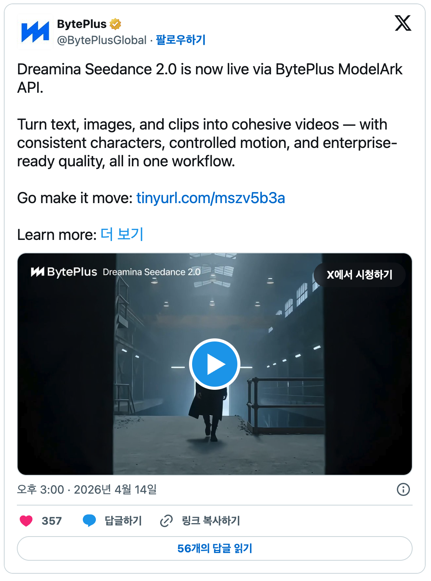431x581 pixels.
Task: Play the Seedance video
Action: 214,364
